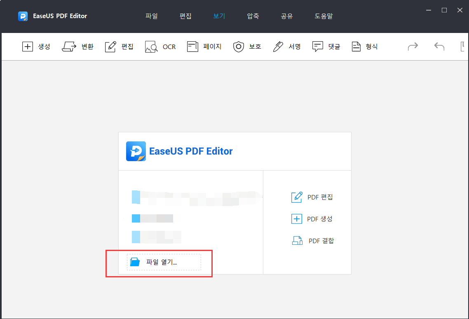Click the redo arrow icon

(x=413, y=47)
